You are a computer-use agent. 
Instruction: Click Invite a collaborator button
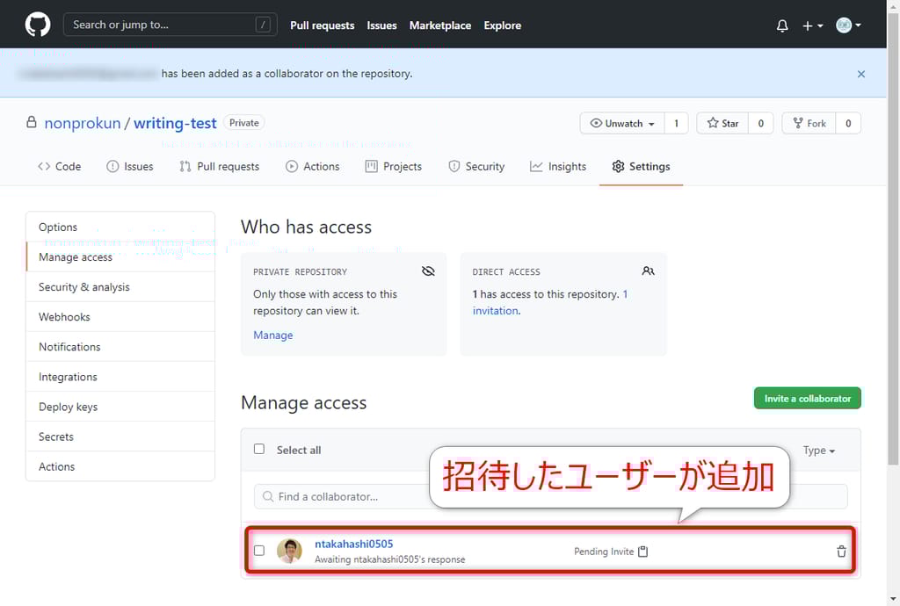(x=807, y=399)
